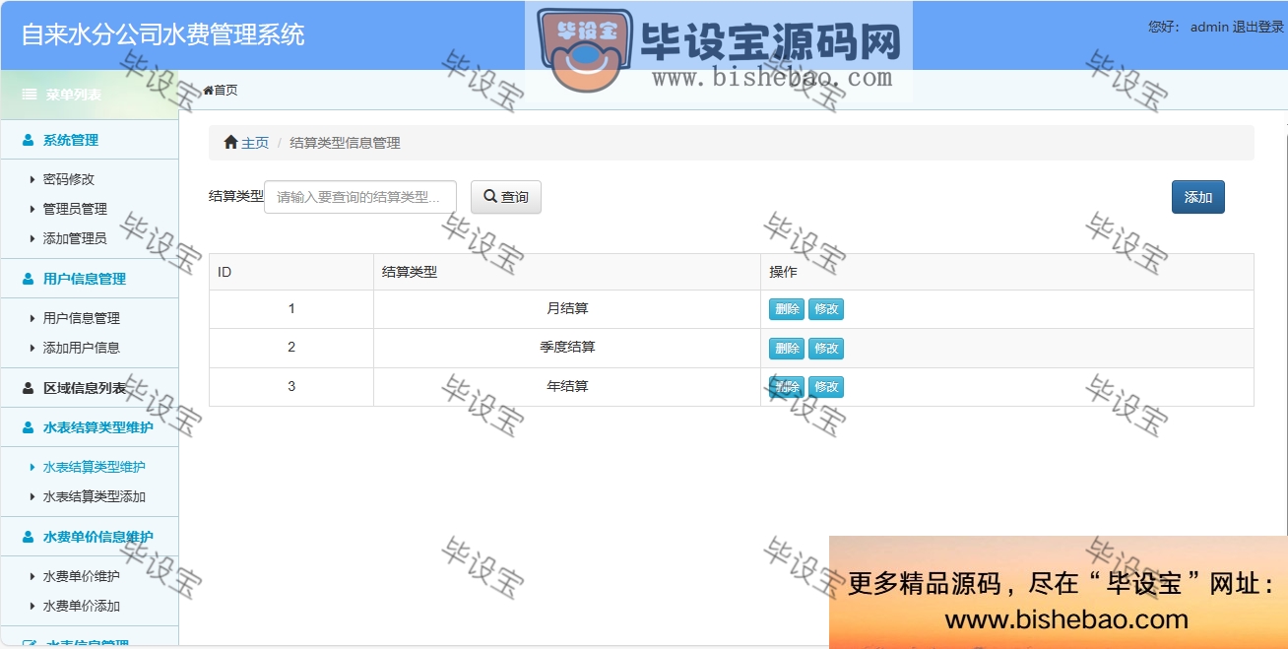Edit the 年结算 row with 修改

pos(826,387)
